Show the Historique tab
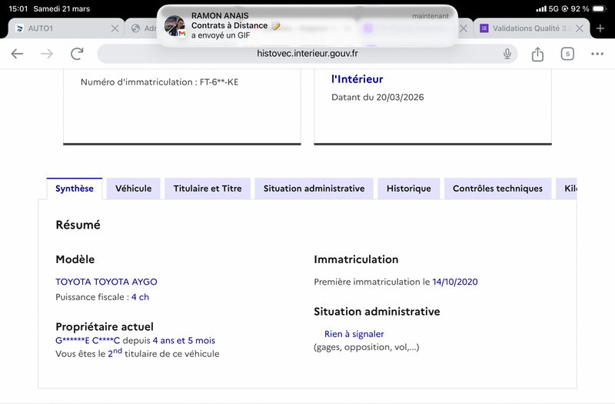Screen dimensions: 615x404 click(409, 189)
